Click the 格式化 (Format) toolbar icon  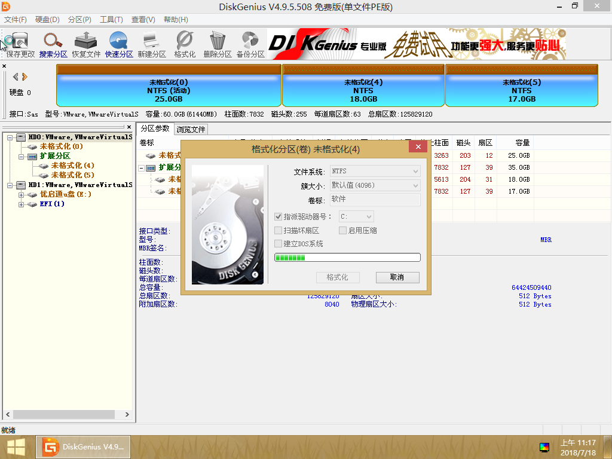click(x=185, y=44)
